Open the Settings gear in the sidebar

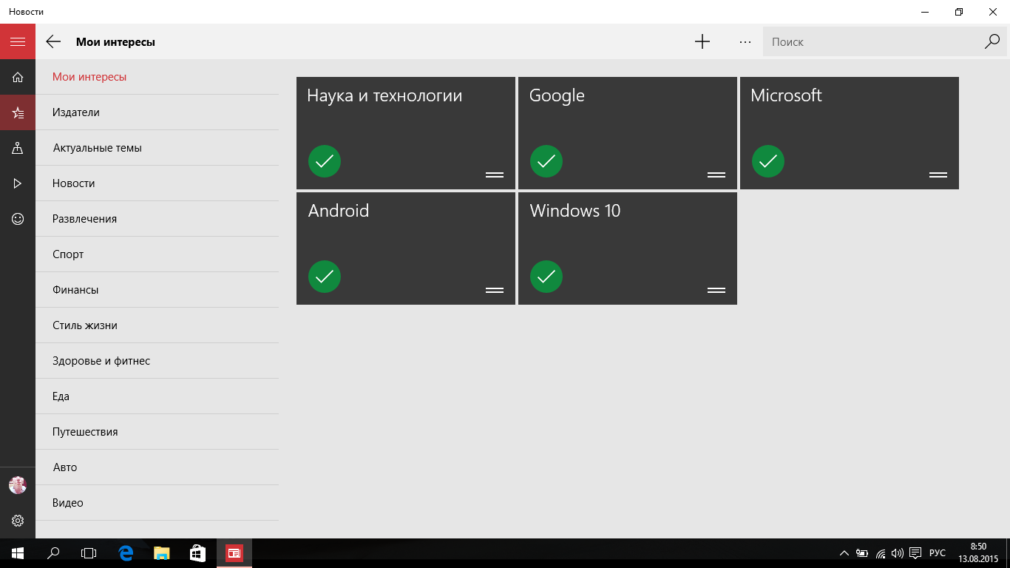[18, 521]
